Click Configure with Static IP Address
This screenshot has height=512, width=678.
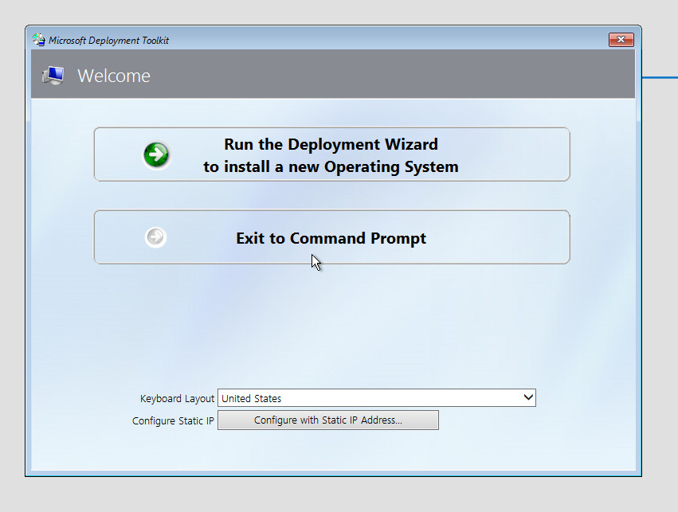pos(328,420)
